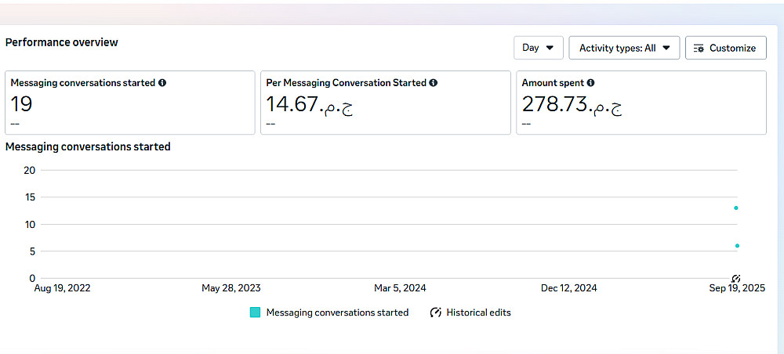Expand the Activity types: All dropdown

point(624,48)
